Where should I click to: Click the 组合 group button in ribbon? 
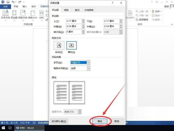pos(157,15)
